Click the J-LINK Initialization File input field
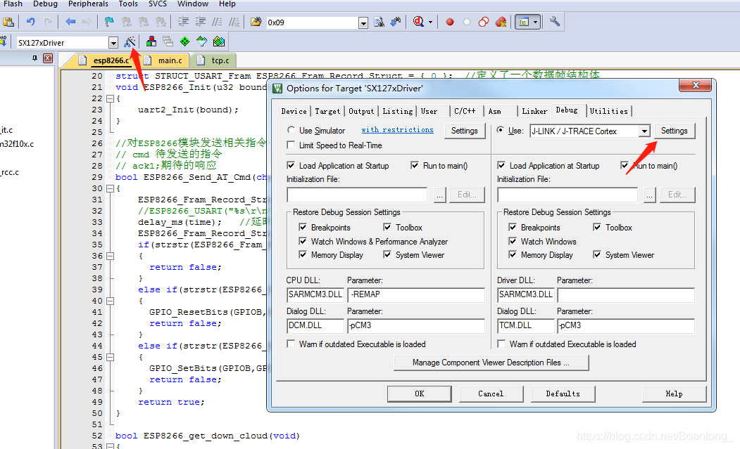Image resolution: width=740 pixels, height=449 pixels. click(567, 195)
